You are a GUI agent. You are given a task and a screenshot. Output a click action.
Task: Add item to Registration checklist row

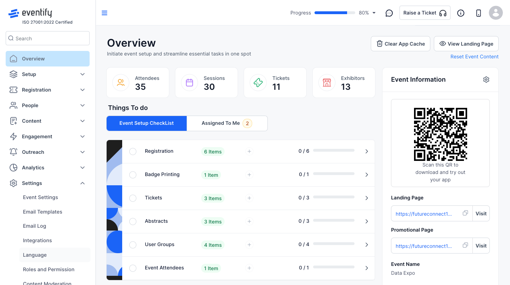[249, 151]
